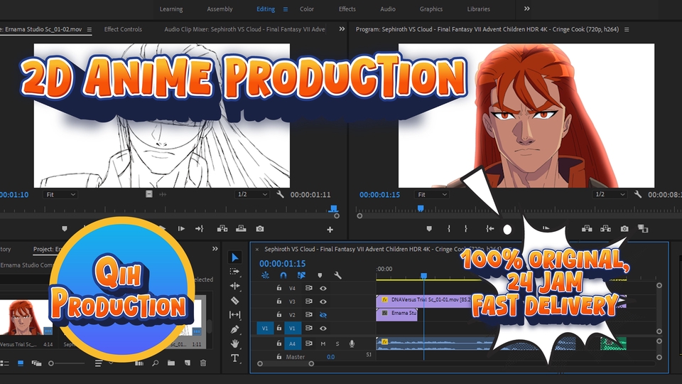Toggle V1 source patching button
The height and width of the screenshot is (384, 682).
pos(265,329)
